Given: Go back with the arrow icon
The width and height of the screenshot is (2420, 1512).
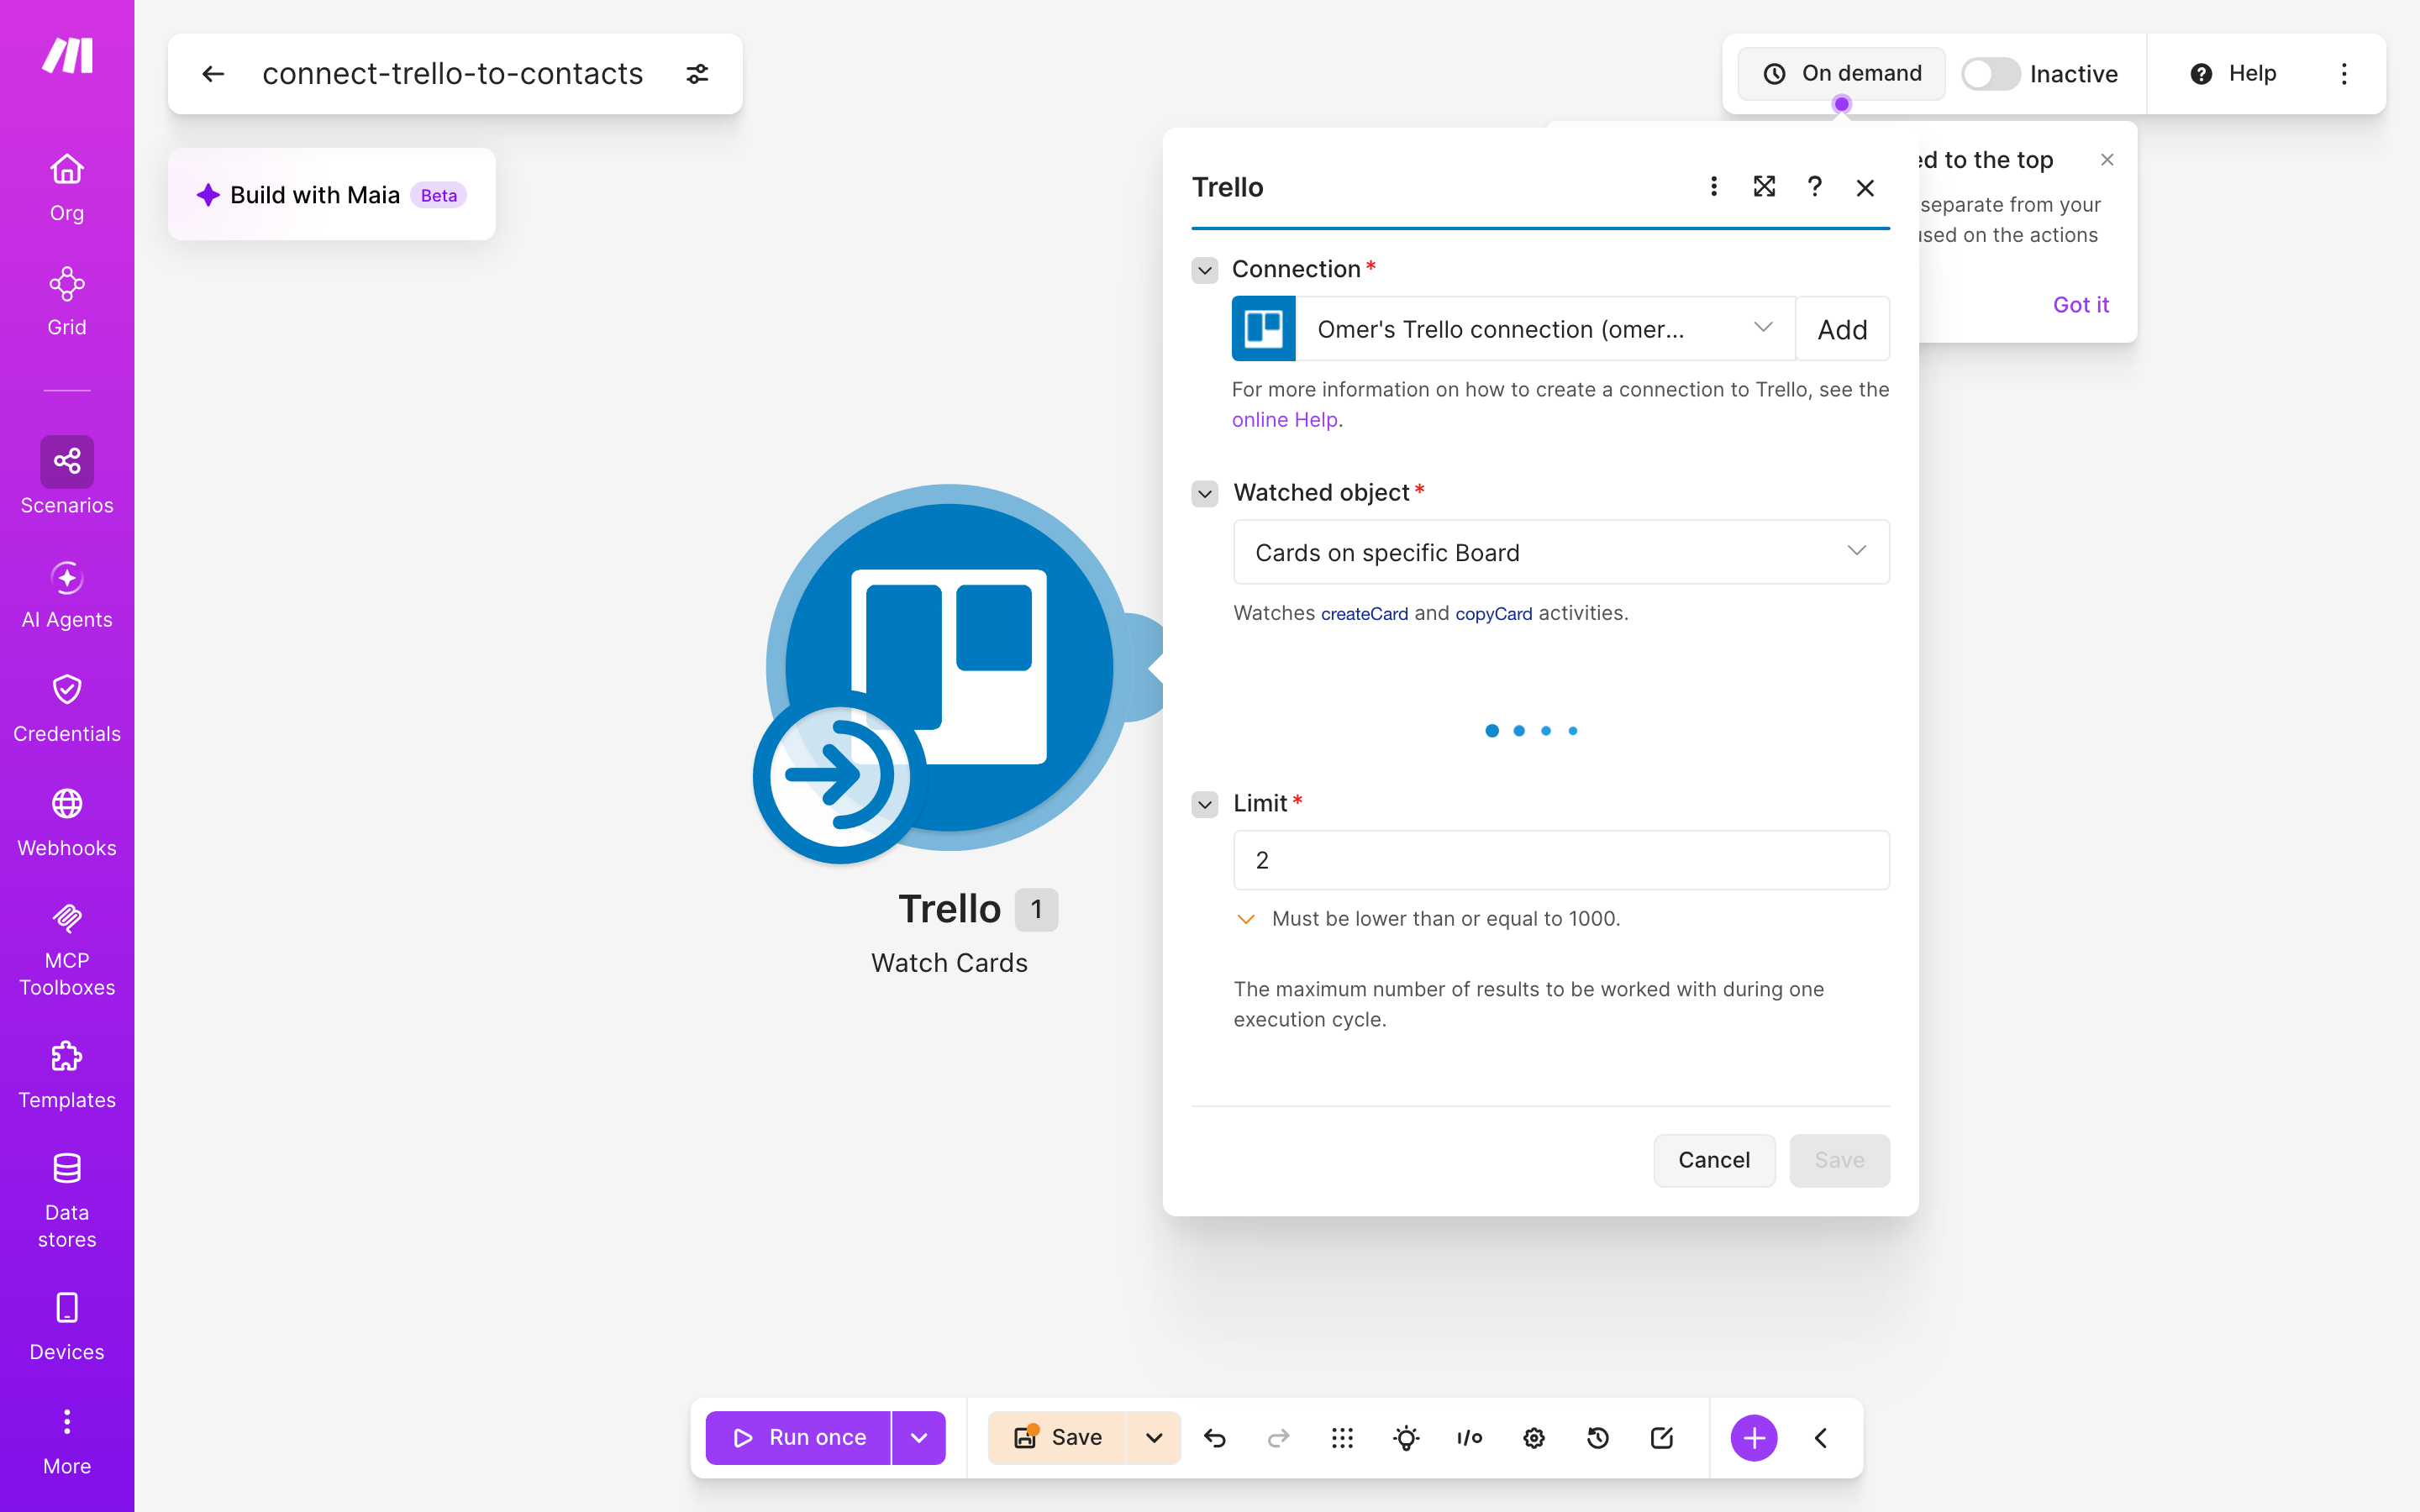Looking at the screenshot, I should [212, 74].
